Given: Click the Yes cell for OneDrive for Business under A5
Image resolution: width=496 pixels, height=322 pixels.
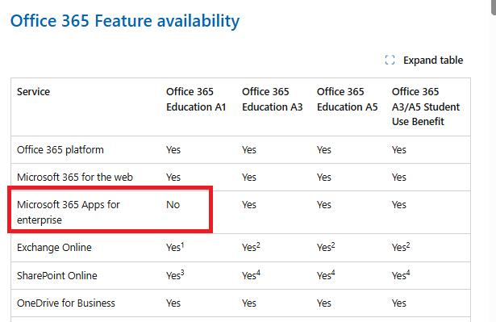Looking at the screenshot, I should point(324,303).
